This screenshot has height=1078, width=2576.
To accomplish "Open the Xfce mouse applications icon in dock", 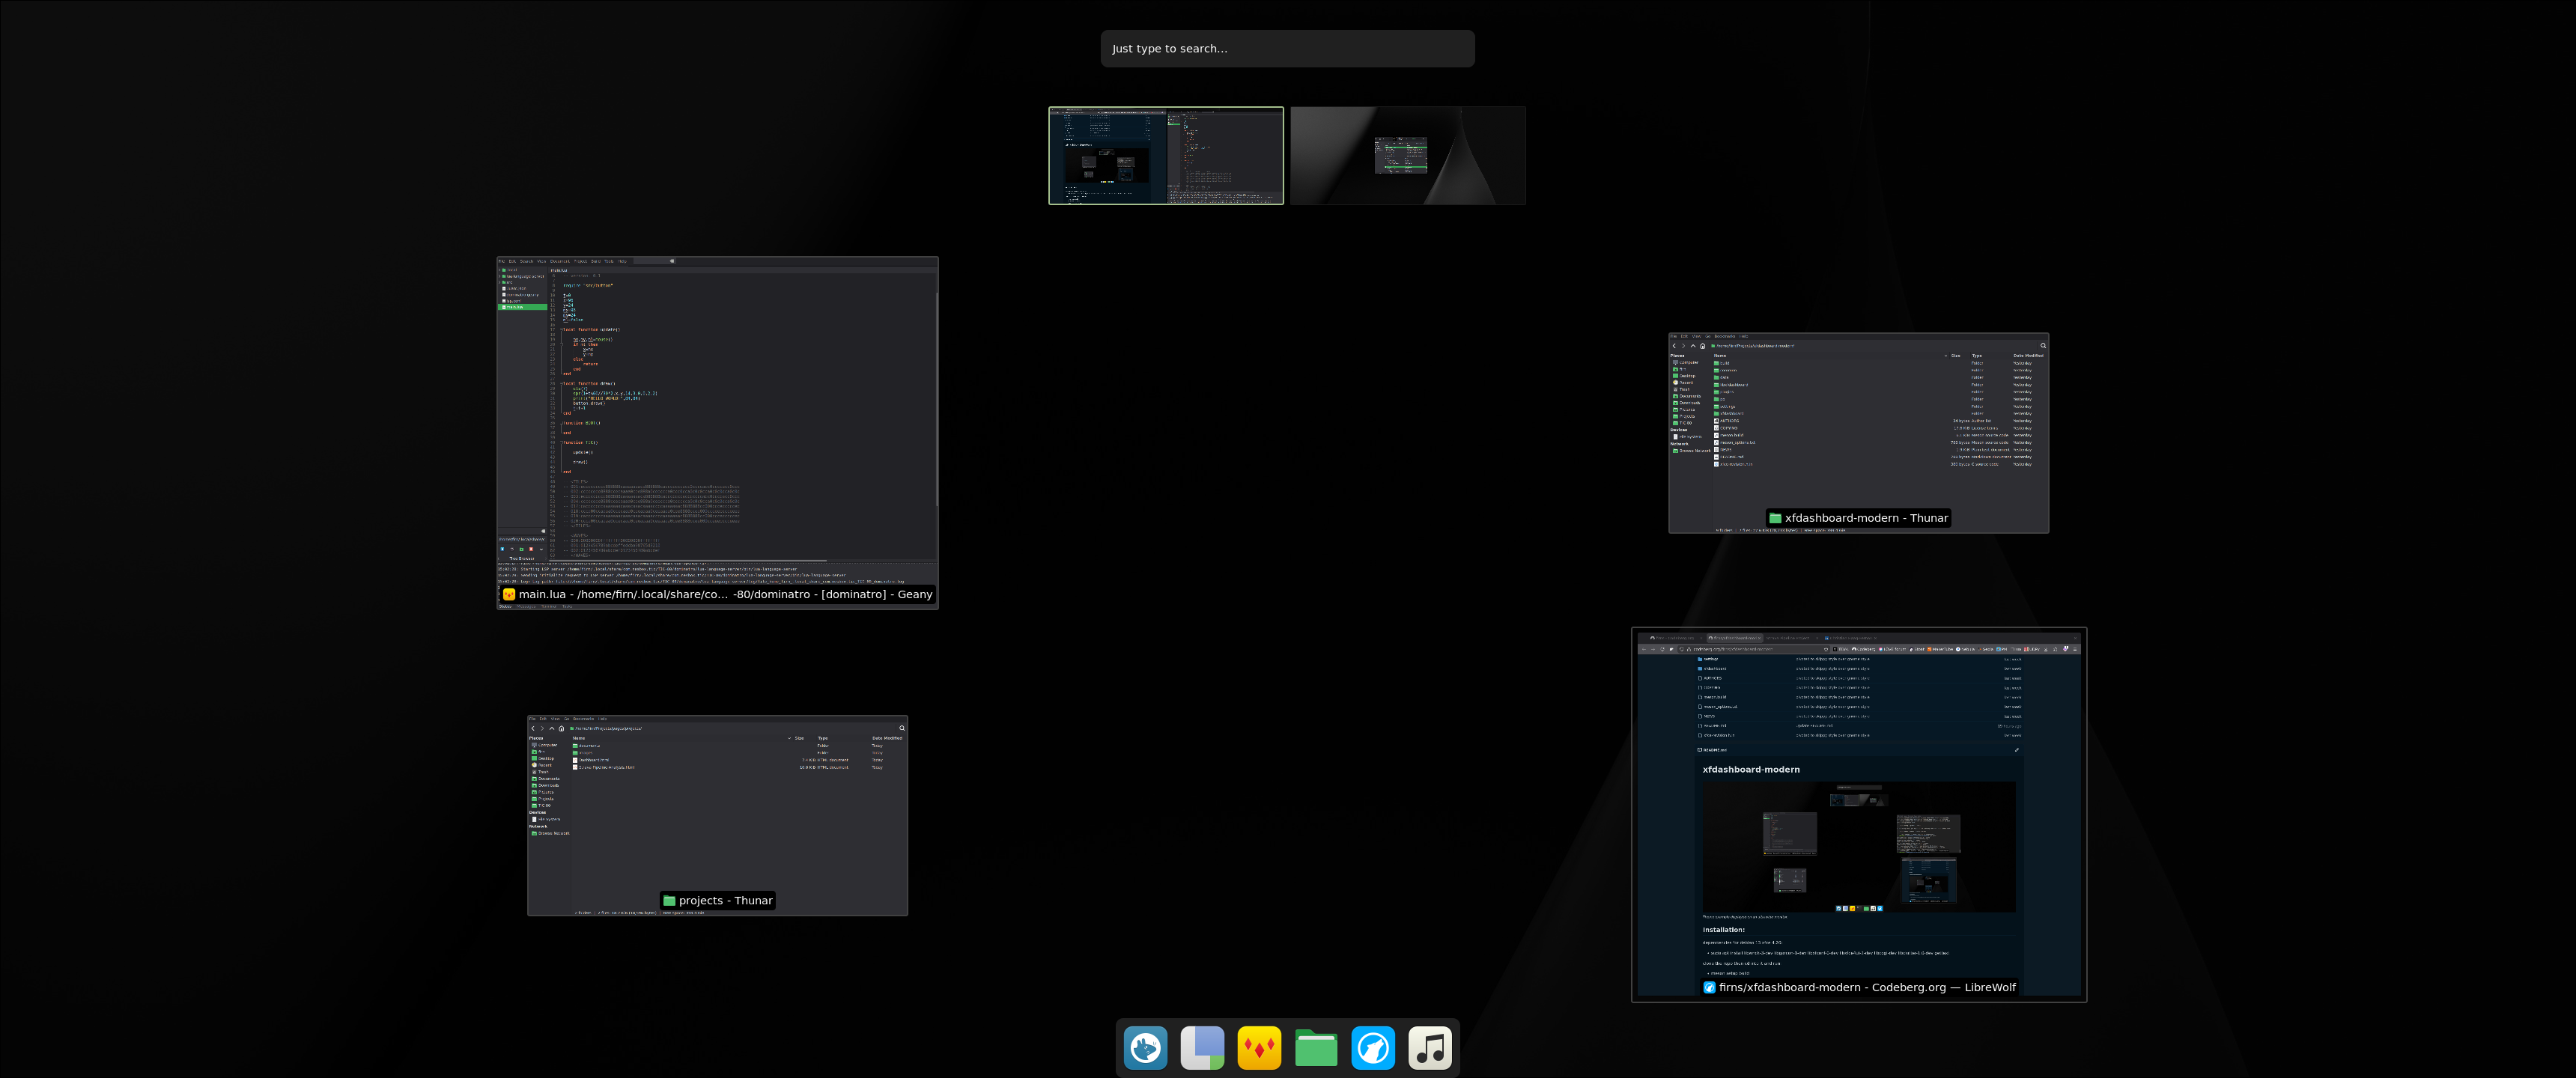I will (x=1145, y=1048).
